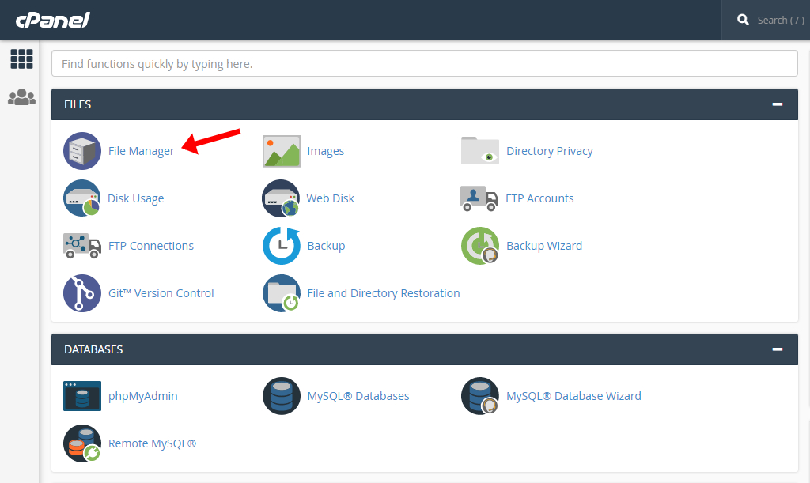Click the Remote MySQL icon
The height and width of the screenshot is (483, 810).
coord(82,443)
